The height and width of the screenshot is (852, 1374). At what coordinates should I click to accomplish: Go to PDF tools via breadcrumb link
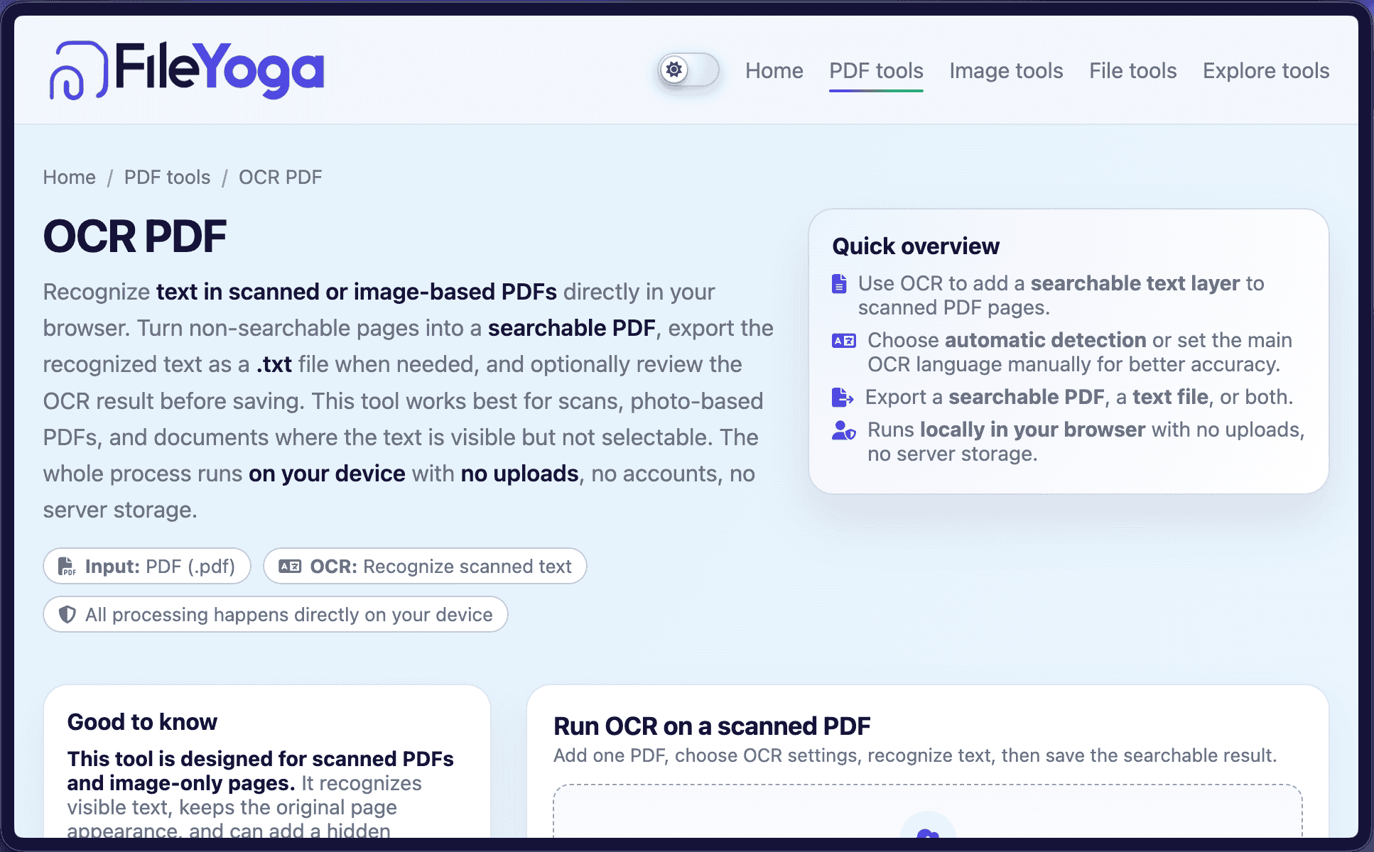point(167,177)
